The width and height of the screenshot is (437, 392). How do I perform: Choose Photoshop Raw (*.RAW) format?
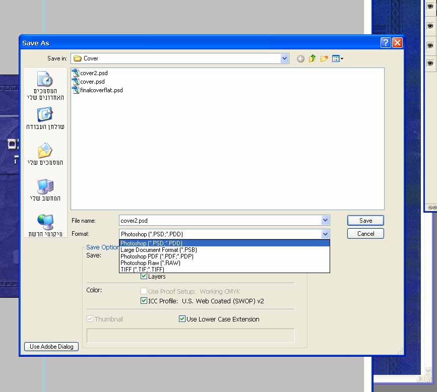click(x=224, y=263)
